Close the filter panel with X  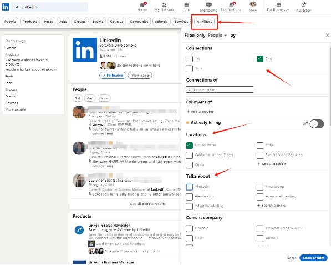tap(328, 35)
